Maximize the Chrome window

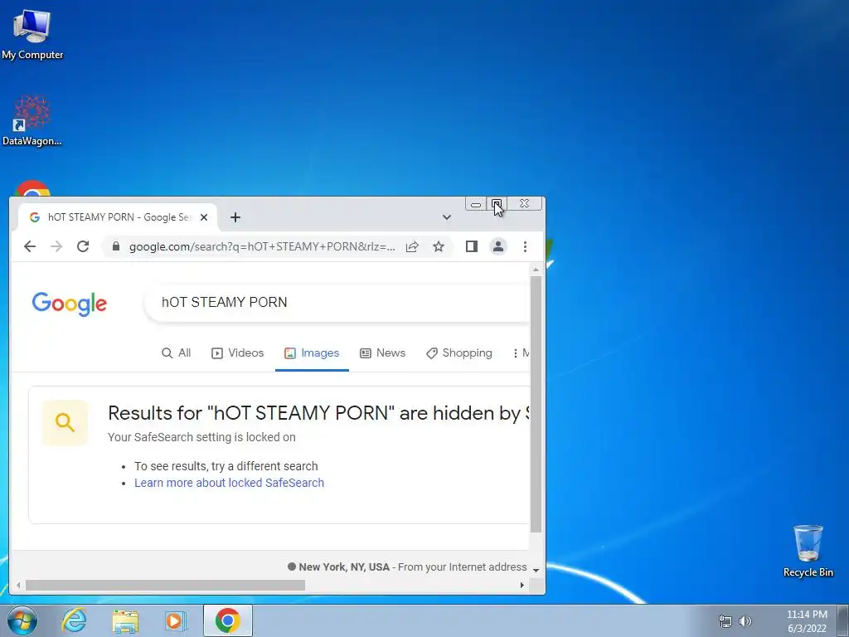497,204
